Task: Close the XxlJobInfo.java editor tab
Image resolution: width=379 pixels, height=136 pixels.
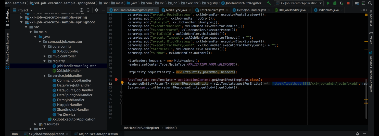Action: (342, 10)
